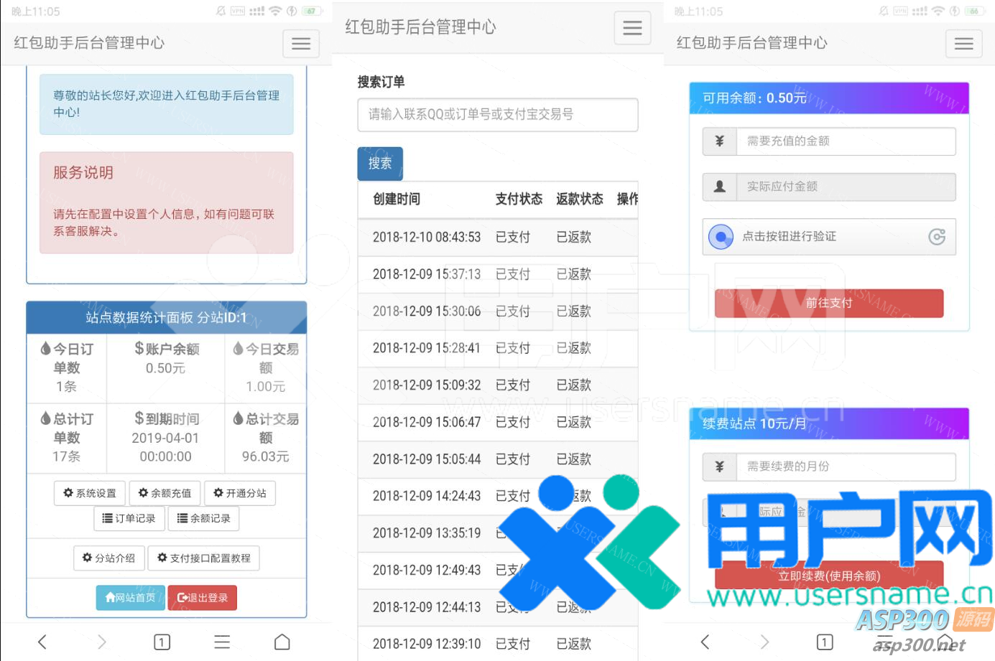Focus the order search input field
Screen dimensions: 995x661
click(x=498, y=115)
